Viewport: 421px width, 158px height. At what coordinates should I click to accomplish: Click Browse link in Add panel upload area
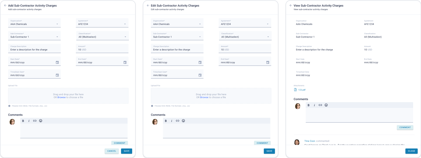click(x=61, y=97)
